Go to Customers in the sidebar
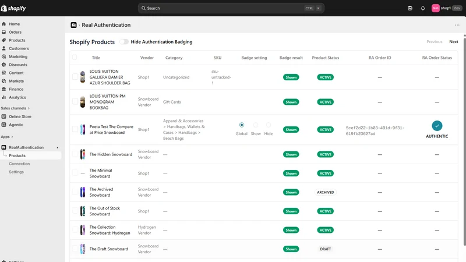Screen dimensions: 466x262 (x=19, y=48)
